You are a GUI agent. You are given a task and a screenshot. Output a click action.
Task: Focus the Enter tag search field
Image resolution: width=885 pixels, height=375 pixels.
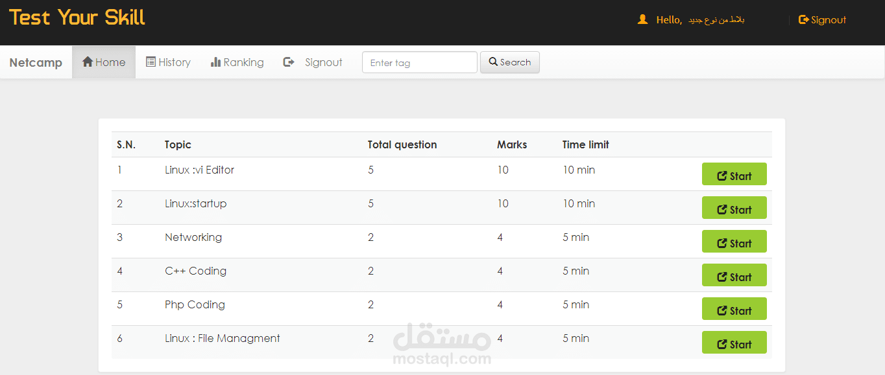click(419, 63)
